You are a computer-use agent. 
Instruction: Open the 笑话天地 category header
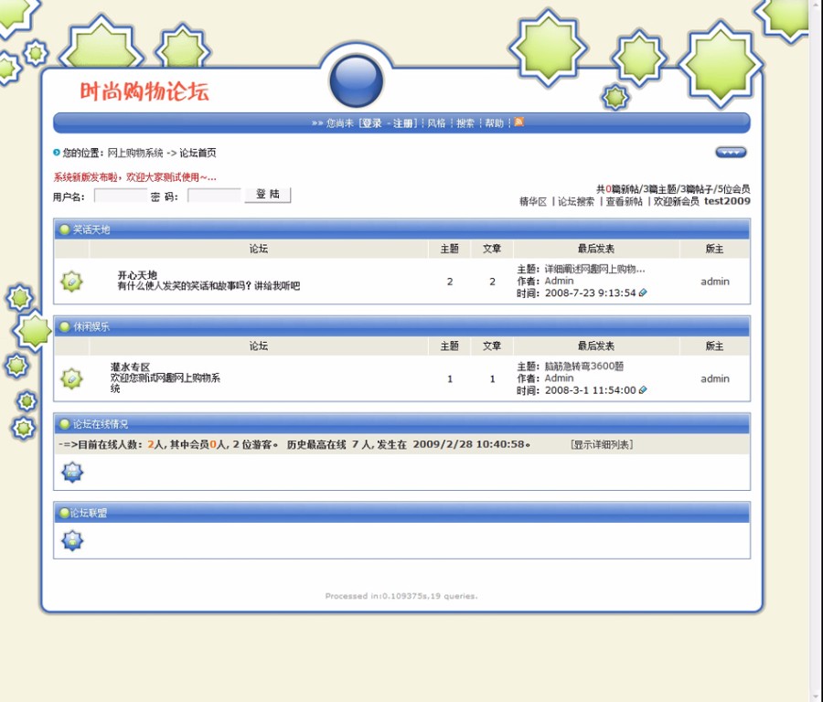pos(91,229)
